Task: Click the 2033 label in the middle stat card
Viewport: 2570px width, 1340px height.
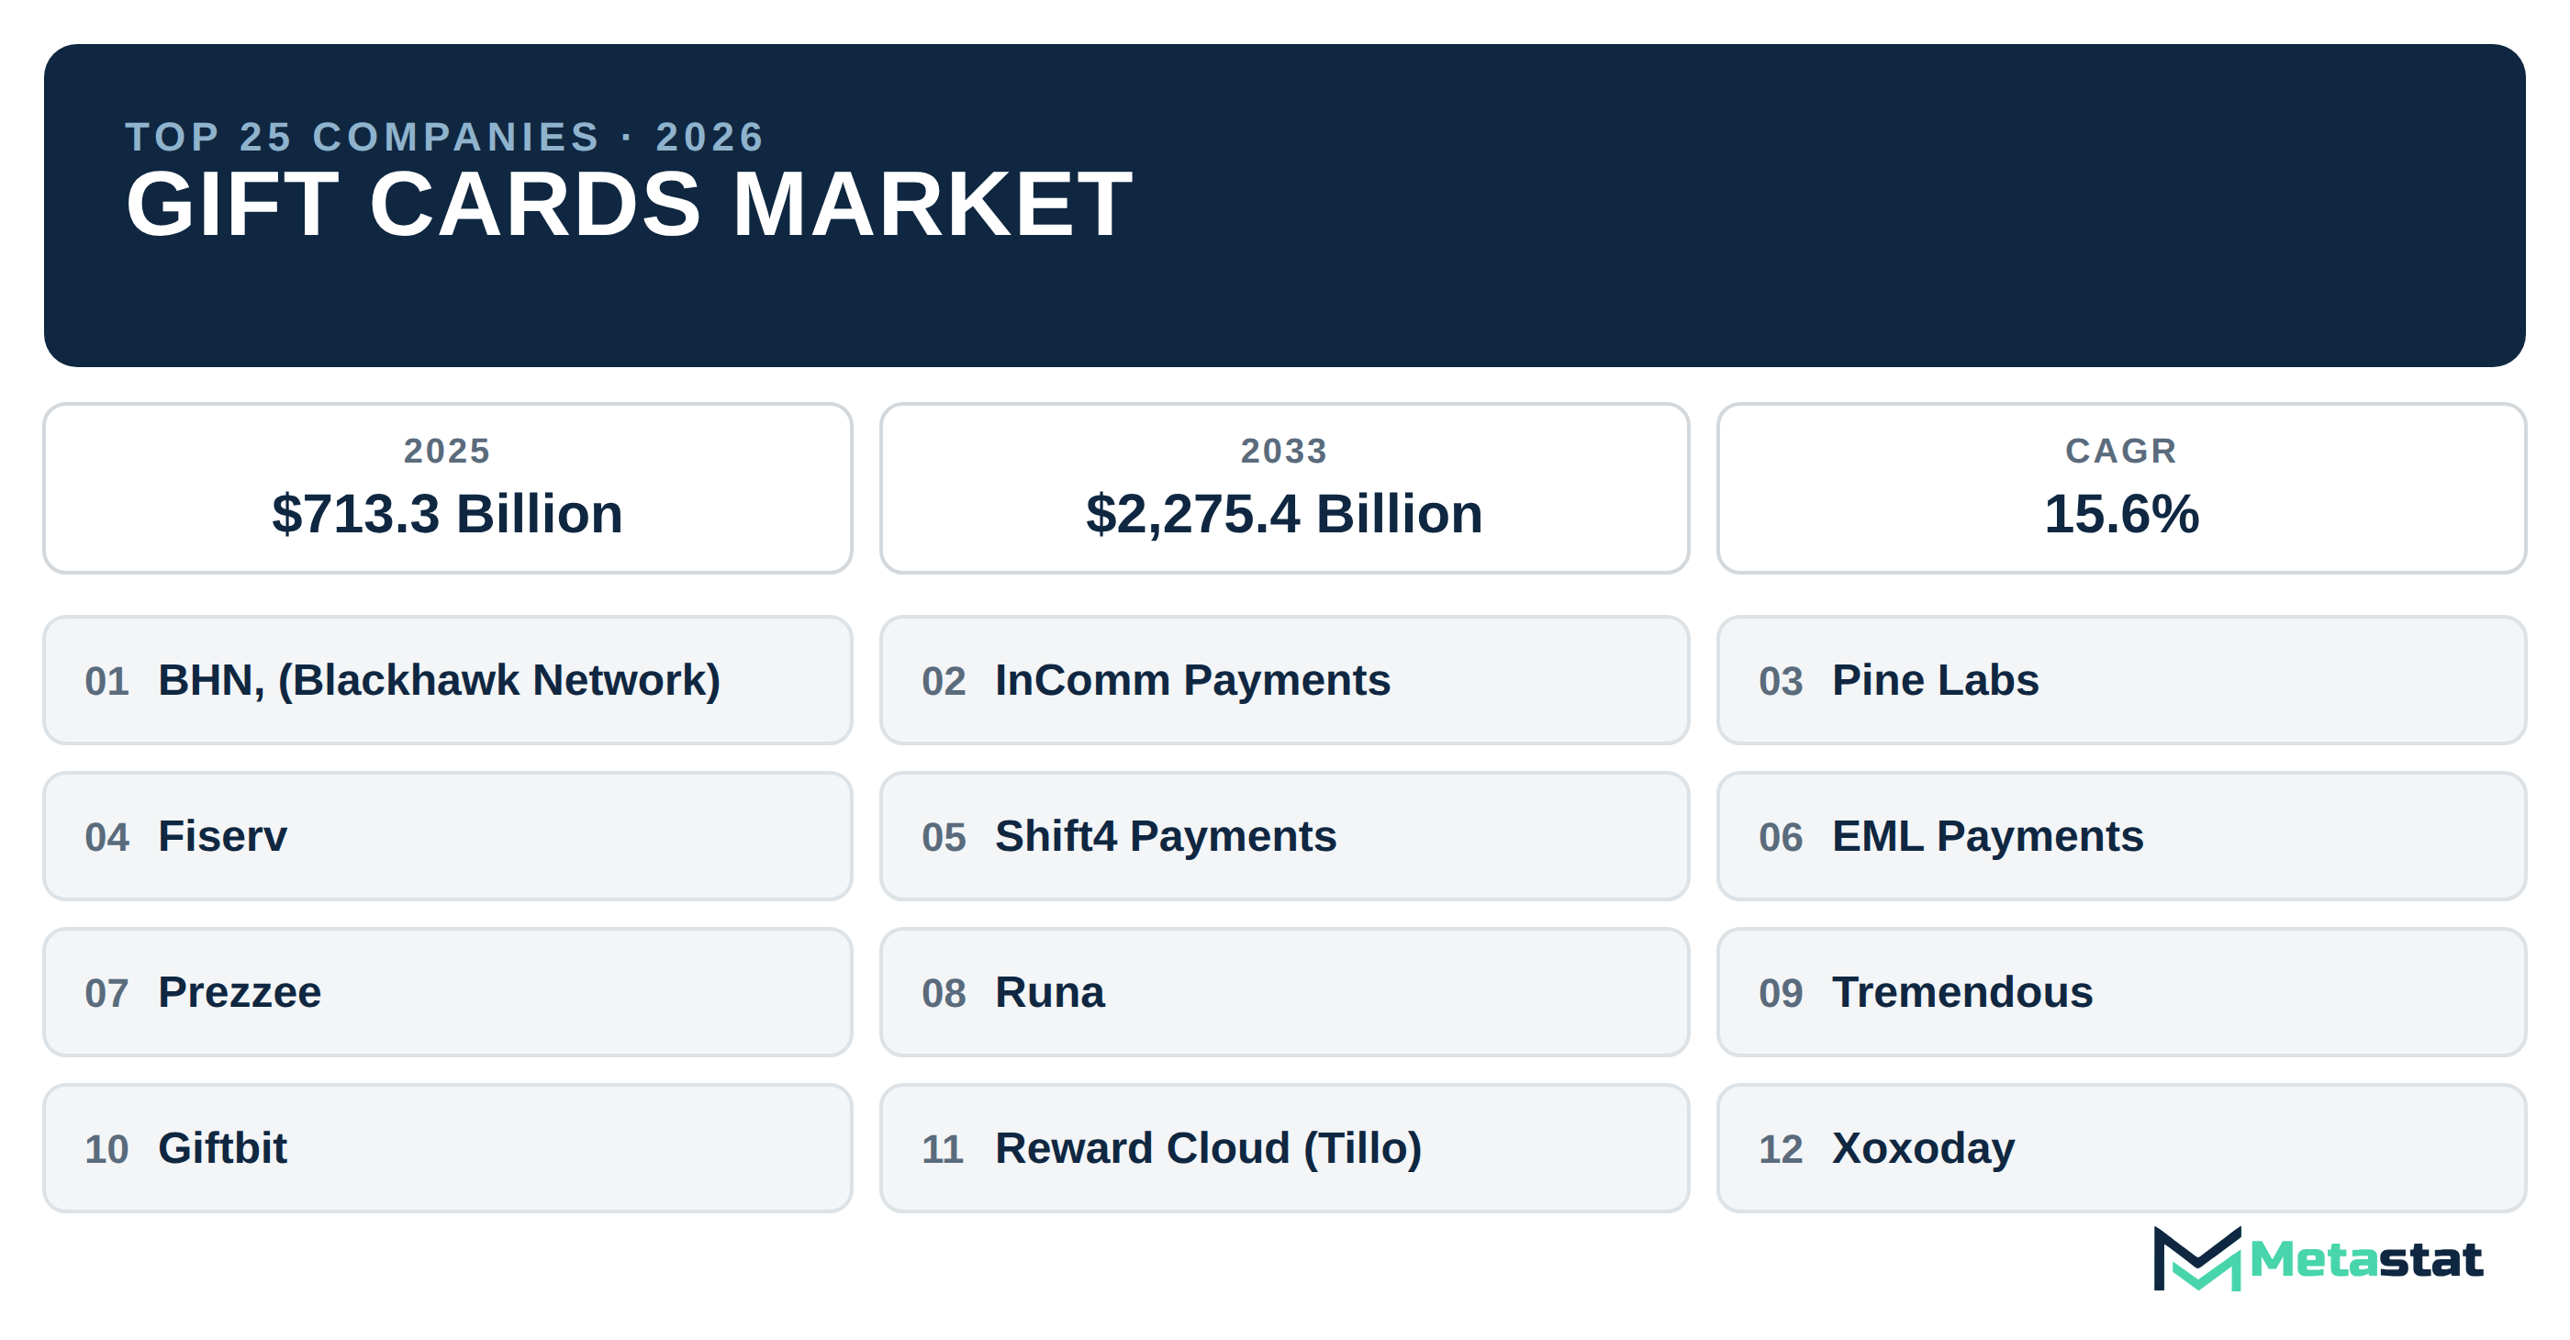Action: (x=1284, y=451)
